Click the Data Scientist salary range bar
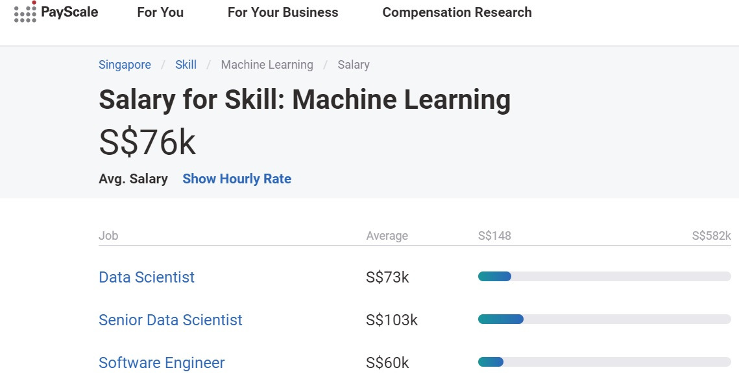This screenshot has width=739, height=392. pos(604,277)
